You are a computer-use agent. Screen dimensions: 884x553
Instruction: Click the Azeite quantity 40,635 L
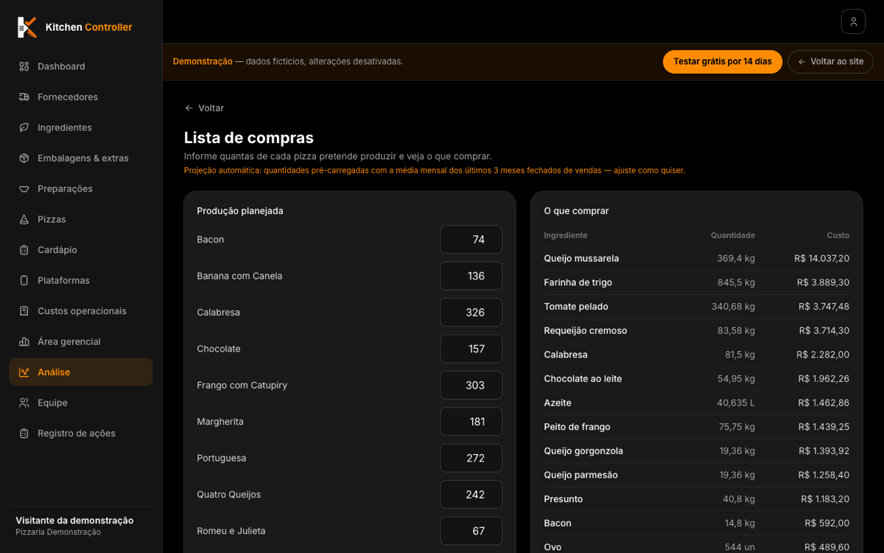[x=736, y=403]
